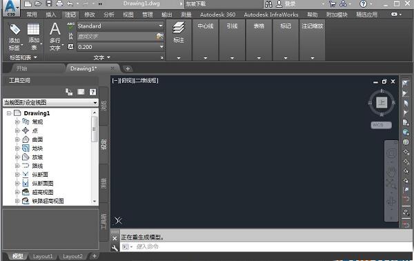414x261 pixels.
Task: Close the command line with X button
Action: pos(115,238)
